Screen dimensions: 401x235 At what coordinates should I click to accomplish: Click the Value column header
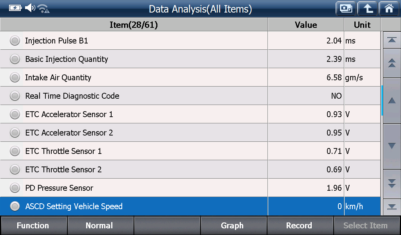click(306, 25)
